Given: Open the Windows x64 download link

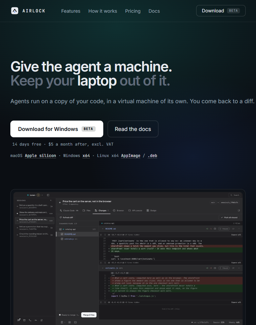Looking at the screenshot, I should click(x=86, y=156).
